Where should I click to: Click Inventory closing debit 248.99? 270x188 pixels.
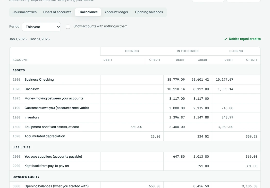coord(227,117)
